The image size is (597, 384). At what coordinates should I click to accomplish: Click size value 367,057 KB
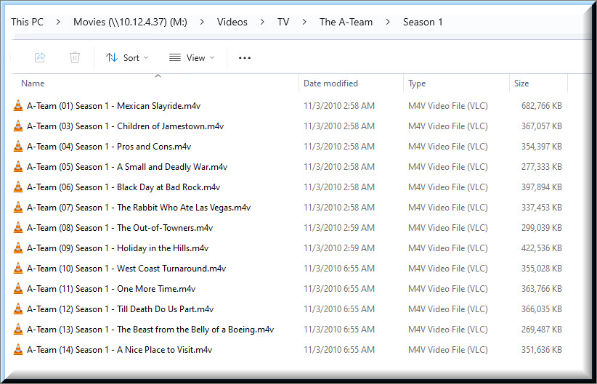click(541, 126)
